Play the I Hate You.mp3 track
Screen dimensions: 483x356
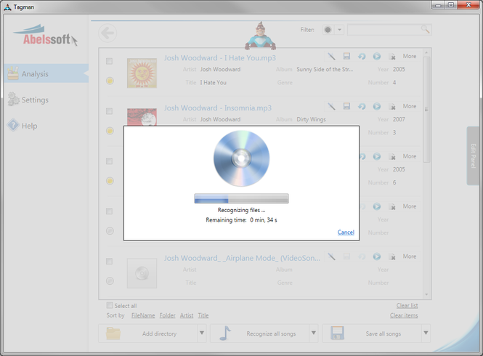377,57
